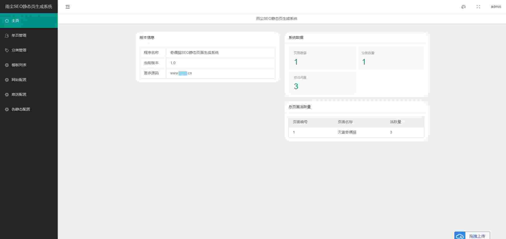Click the 雨尘SEO静态页生成系统 sidebar logo title
This screenshot has width=506, height=239.
tap(29, 7)
